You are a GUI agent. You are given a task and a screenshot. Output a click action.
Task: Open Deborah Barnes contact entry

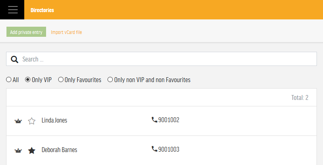click(x=59, y=150)
